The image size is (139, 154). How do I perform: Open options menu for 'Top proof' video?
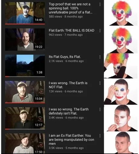pos(100,4)
